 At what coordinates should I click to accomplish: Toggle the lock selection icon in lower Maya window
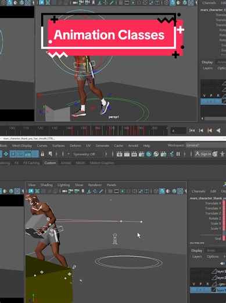(42, 154)
